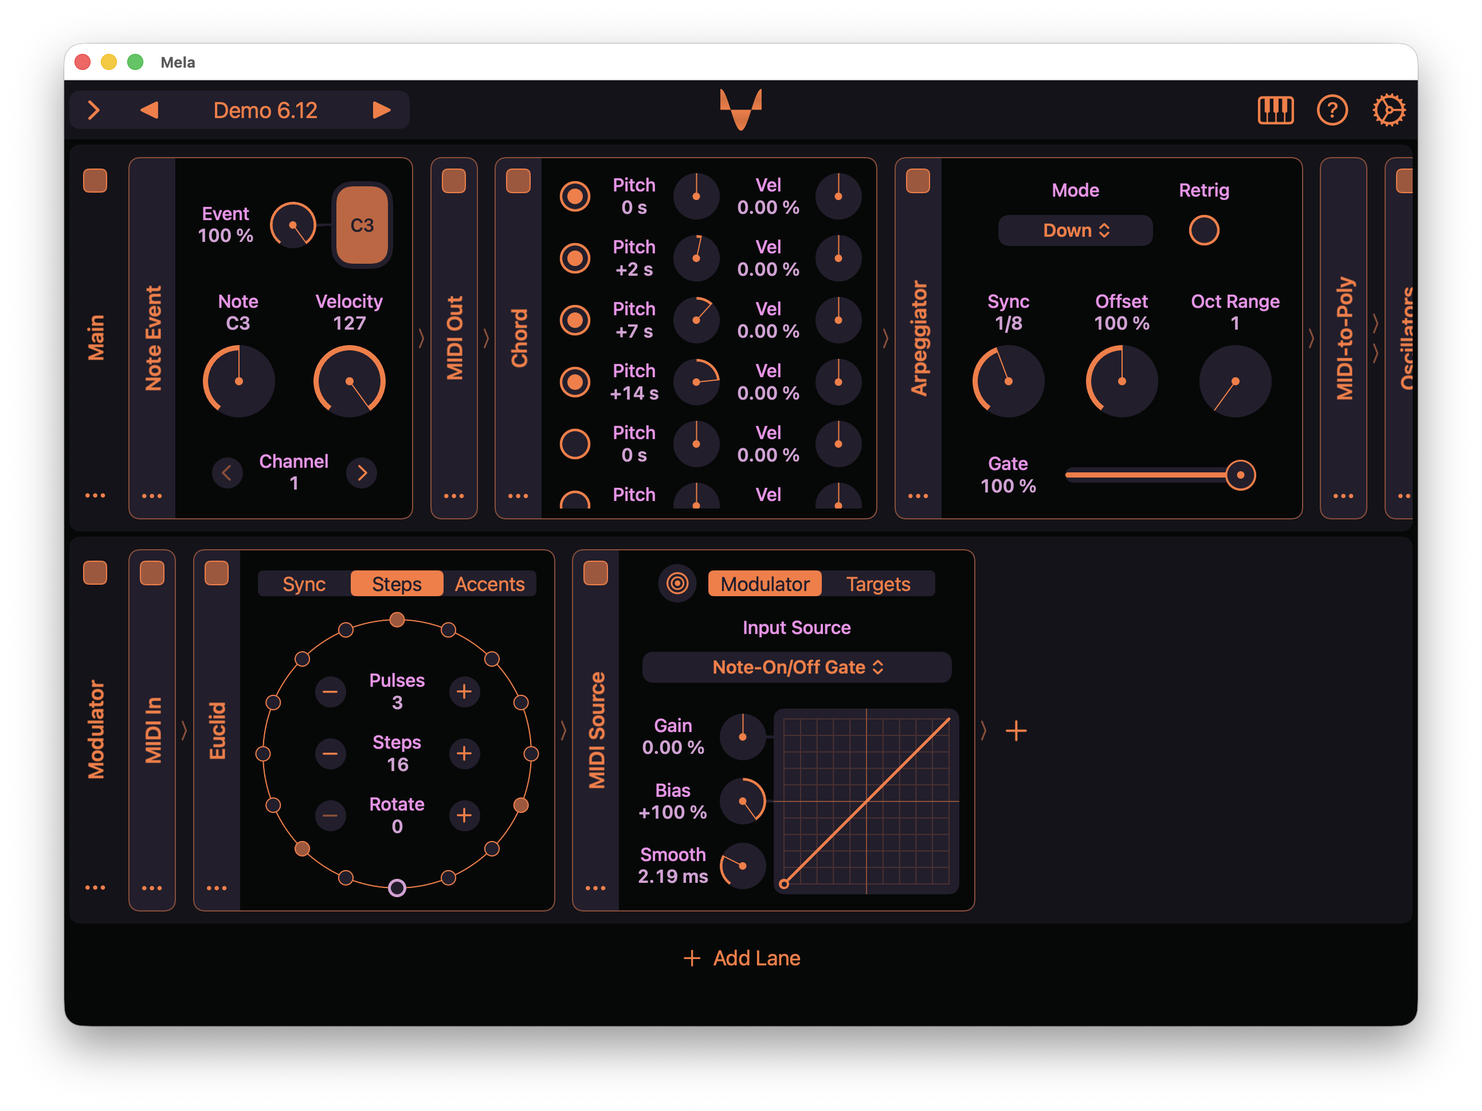Go to previous preset with left triangle
Image resolution: width=1482 pixels, height=1111 pixels.
coord(150,110)
